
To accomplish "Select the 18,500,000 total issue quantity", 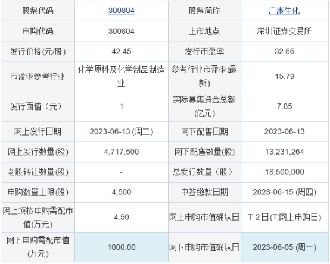I will point(284,172).
